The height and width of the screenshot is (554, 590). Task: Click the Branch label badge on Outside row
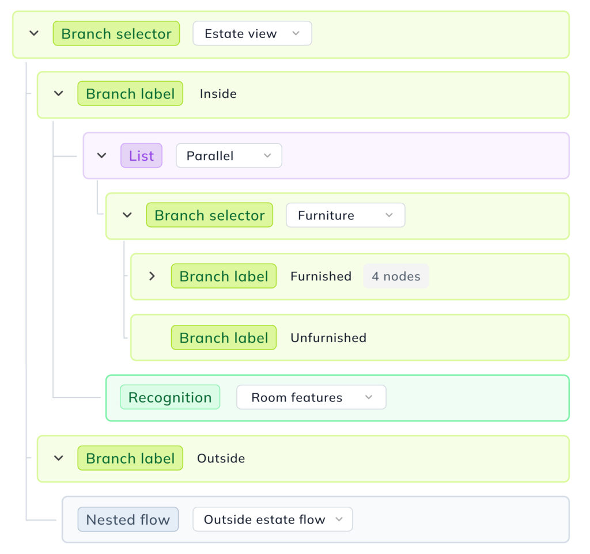(x=130, y=458)
